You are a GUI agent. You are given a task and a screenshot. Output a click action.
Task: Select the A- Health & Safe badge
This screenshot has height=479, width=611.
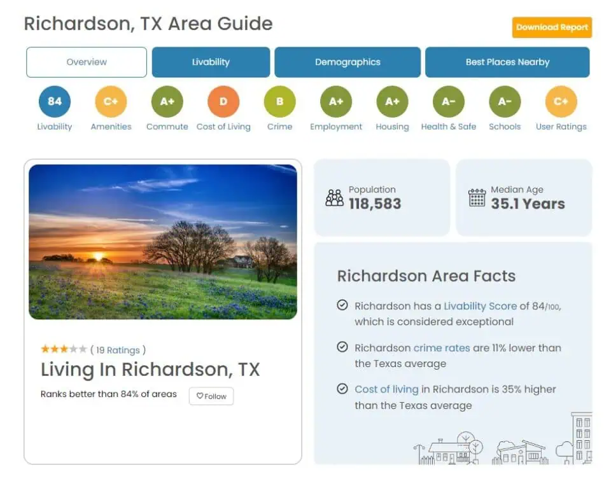coord(448,101)
